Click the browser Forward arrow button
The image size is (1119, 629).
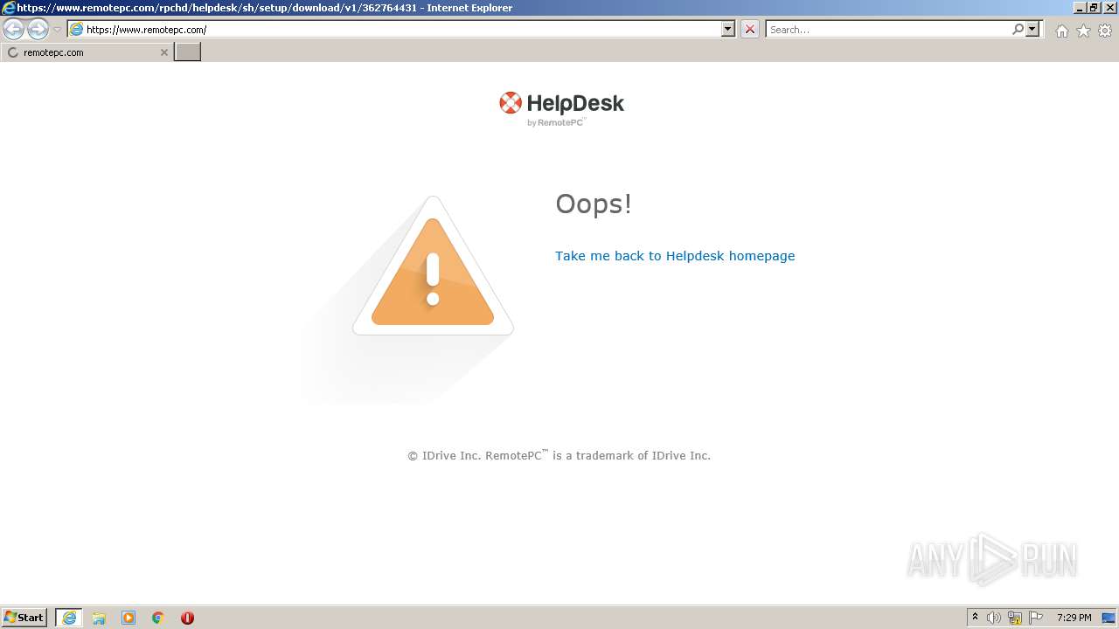(x=38, y=30)
